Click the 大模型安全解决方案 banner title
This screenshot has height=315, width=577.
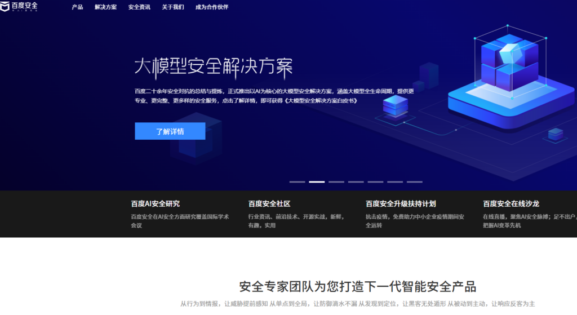(x=213, y=67)
